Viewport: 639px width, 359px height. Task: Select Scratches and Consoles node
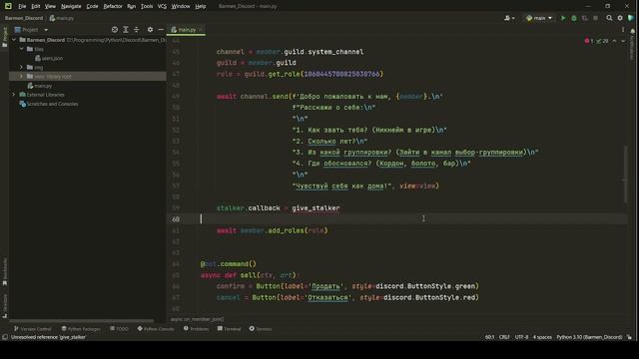(49, 104)
